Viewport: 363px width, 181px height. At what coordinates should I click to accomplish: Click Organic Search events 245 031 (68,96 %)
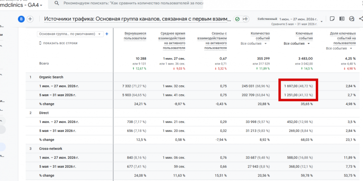[255, 86]
